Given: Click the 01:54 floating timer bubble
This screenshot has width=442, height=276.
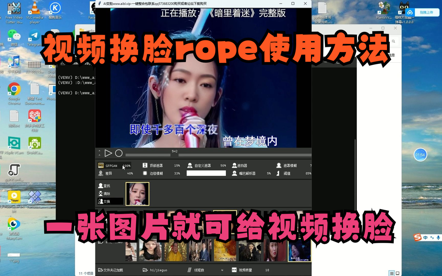Looking at the screenshot, I should [x=420, y=155].
